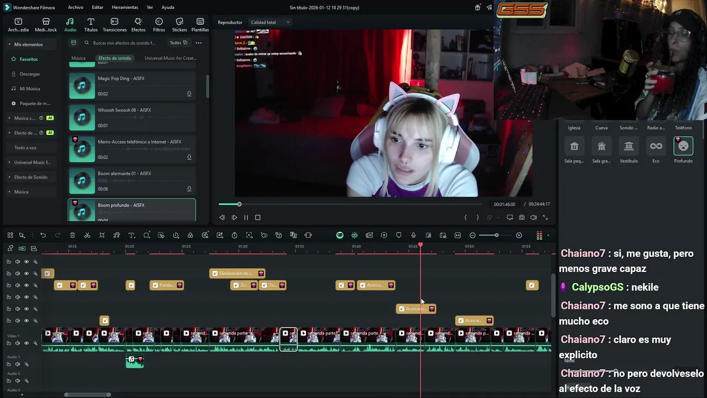Click the gift icon in the title bar

pyautogui.click(x=478, y=8)
